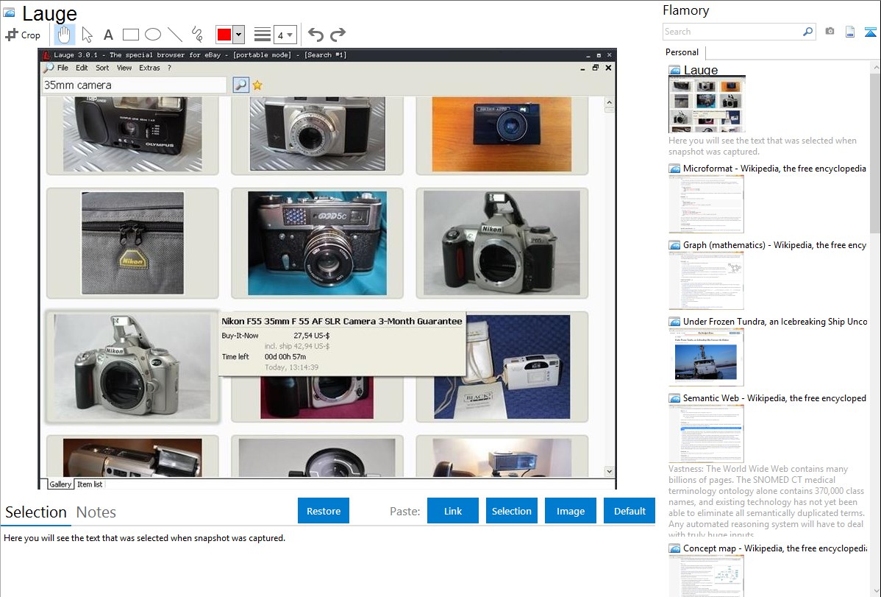Redo the last annotation

click(338, 35)
